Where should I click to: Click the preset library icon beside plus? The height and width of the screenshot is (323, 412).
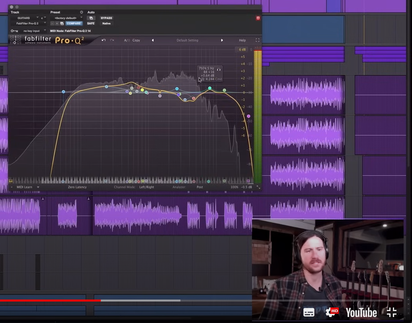(62, 23)
